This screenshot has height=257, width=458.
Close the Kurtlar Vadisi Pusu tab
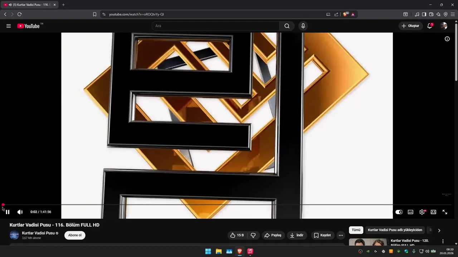coord(54,5)
